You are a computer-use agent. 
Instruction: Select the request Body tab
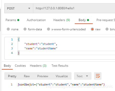click(x=84, y=20)
